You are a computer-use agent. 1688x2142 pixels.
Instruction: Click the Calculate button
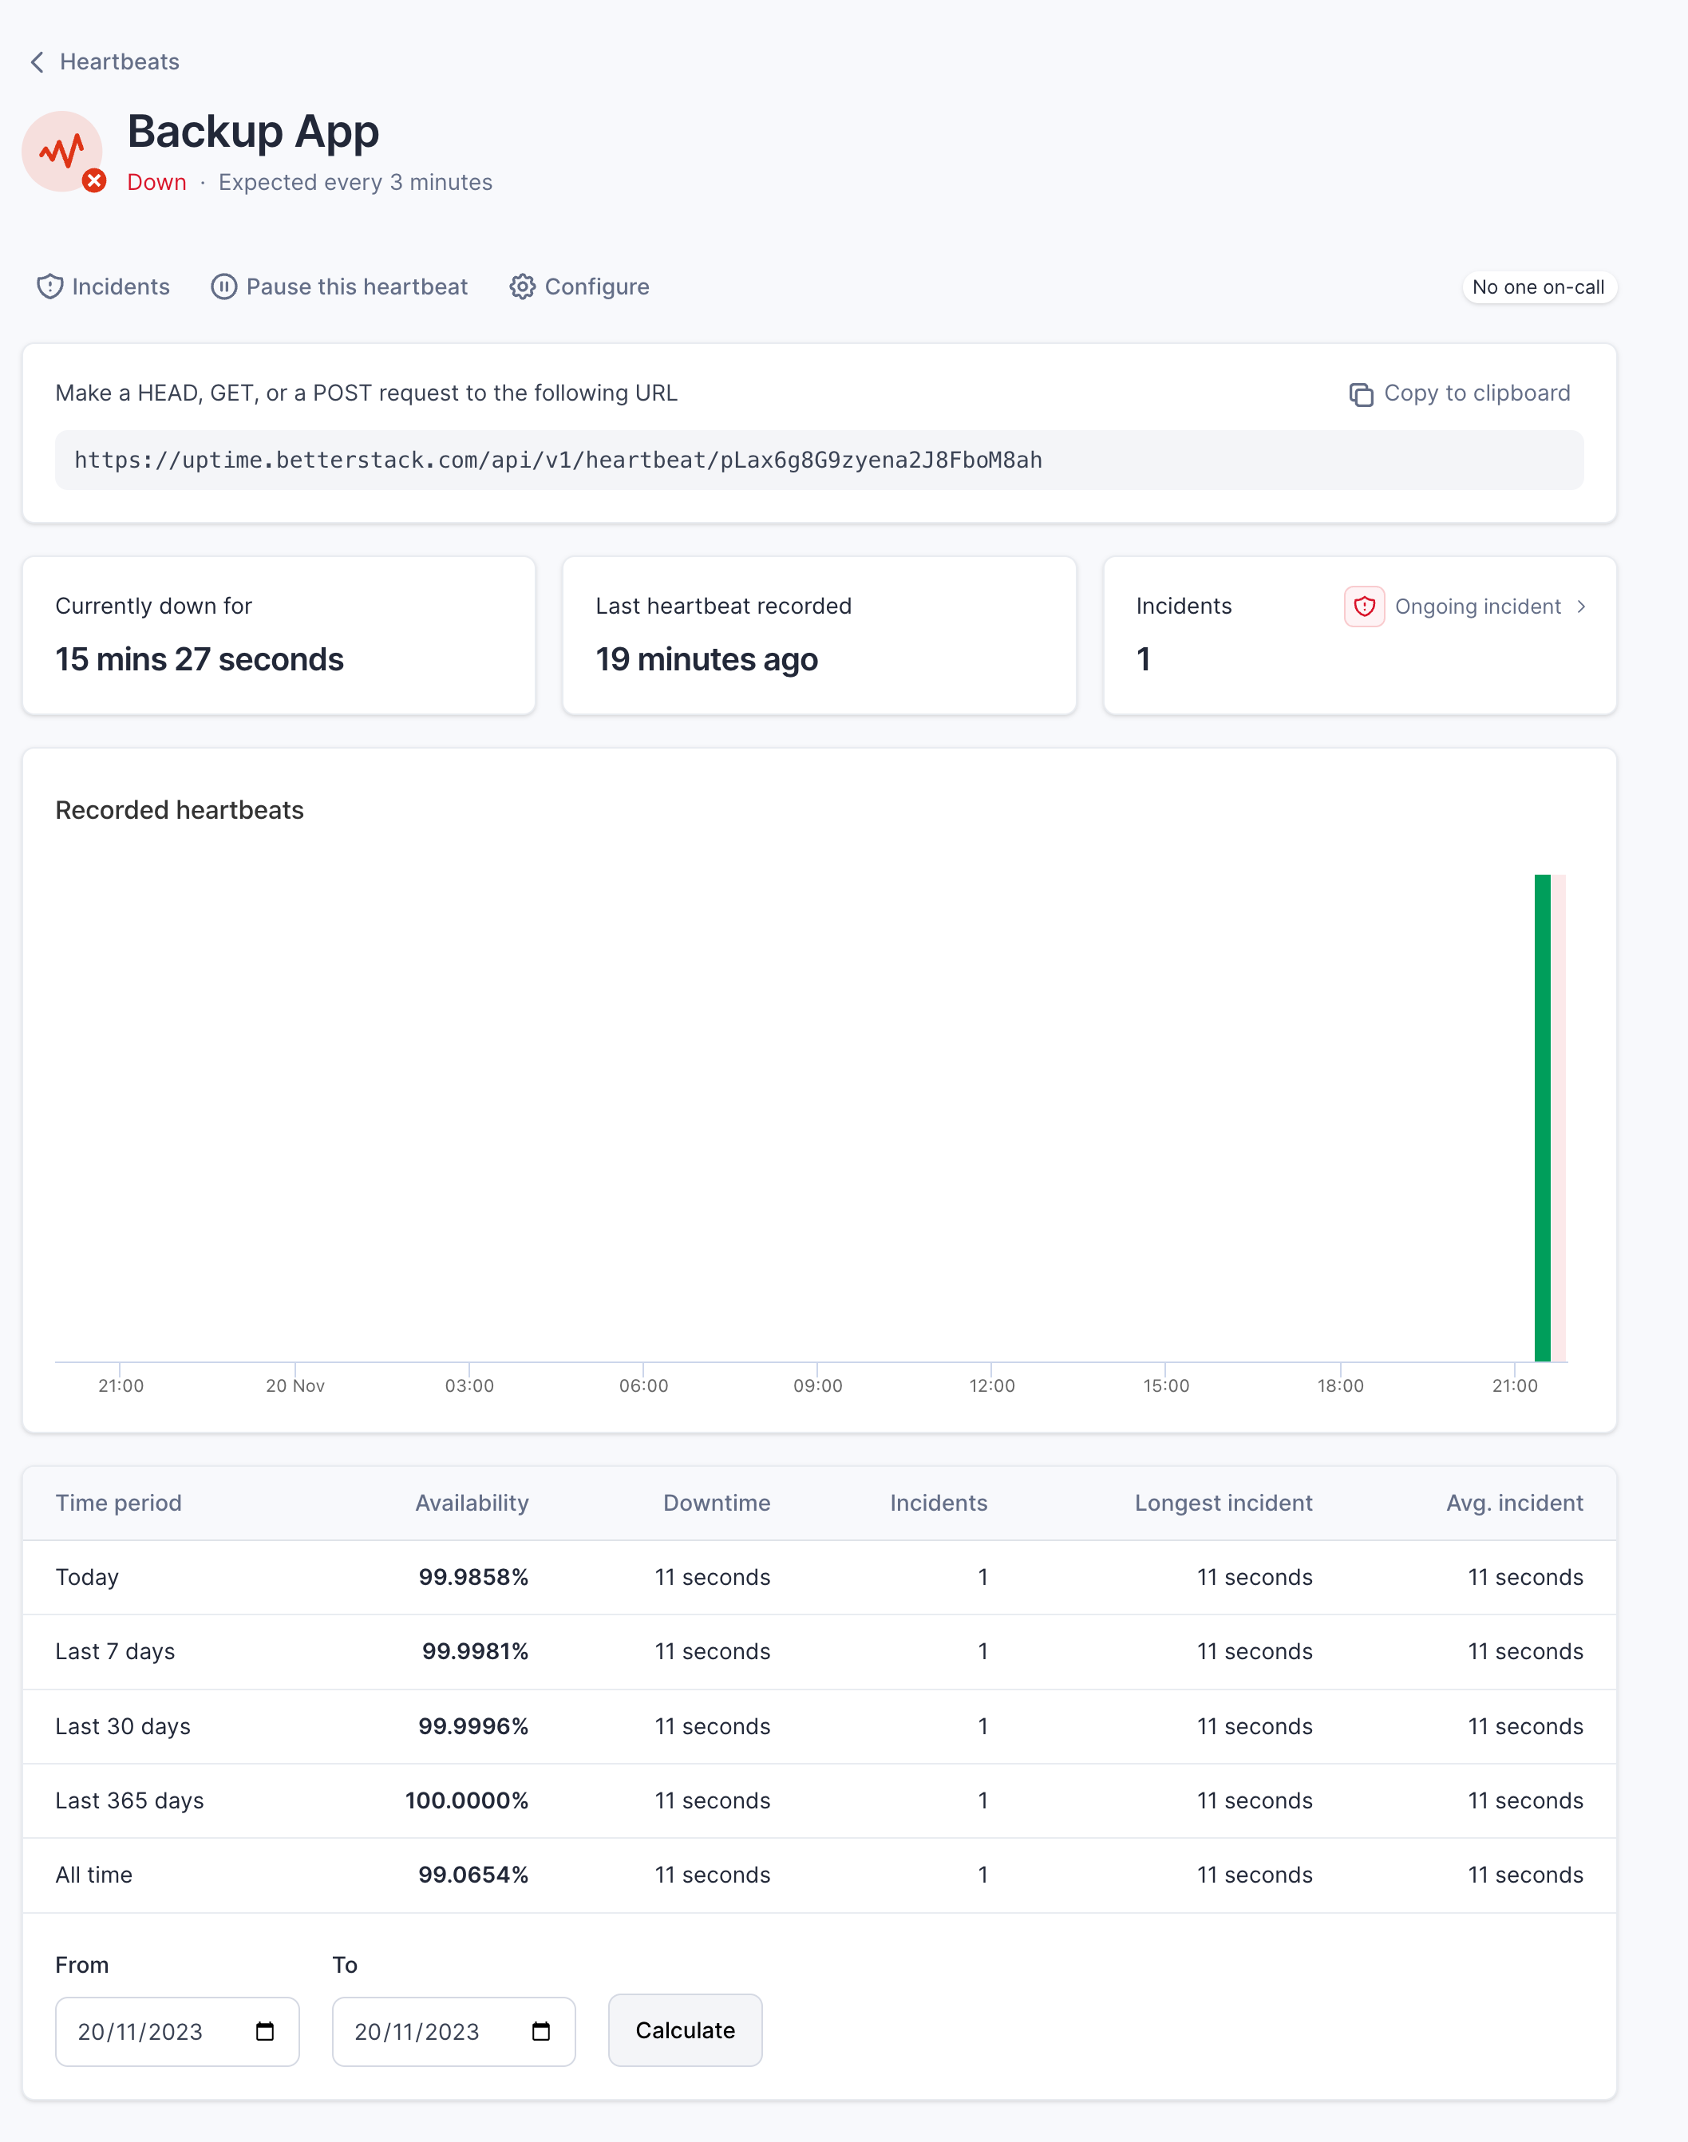click(685, 2029)
